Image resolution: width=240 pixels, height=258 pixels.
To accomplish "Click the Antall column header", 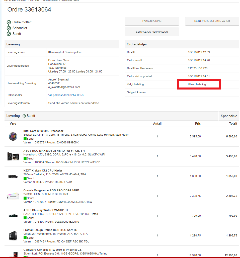I will 157,124.
